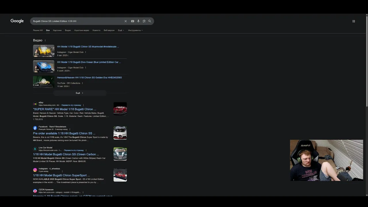Open more options for Divo Ocean Blue video
Viewport: 368px width, 207px height.
[x=86, y=68]
